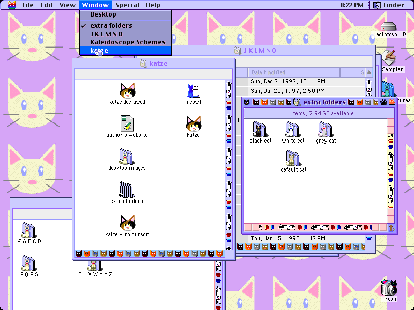Select the katze scheme icon below meow!
This screenshot has width=414, height=310.
193,123
